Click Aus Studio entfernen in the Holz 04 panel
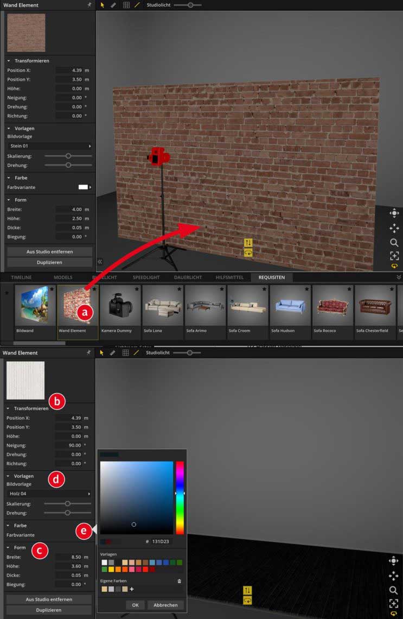Screen dimensions: 403x619 [x=49, y=599]
